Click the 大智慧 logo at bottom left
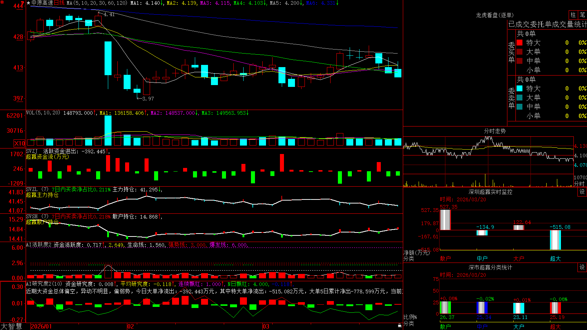 click(11, 326)
